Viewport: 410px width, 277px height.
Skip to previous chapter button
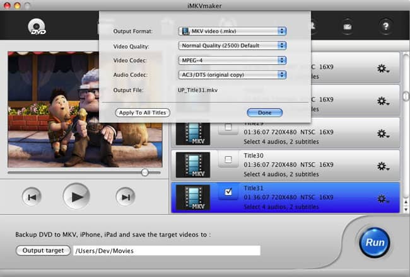pyautogui.click(x=32, y=197)
